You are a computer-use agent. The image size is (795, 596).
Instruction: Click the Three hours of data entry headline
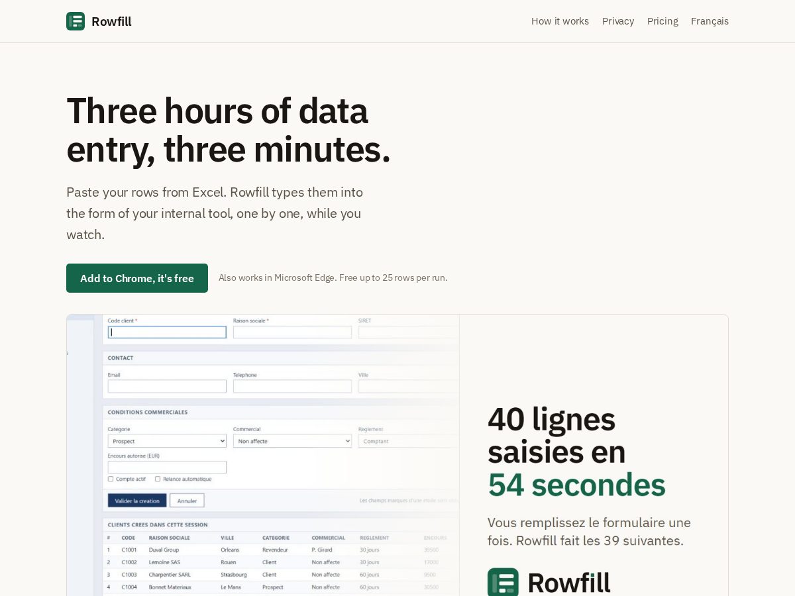(229, 130)
